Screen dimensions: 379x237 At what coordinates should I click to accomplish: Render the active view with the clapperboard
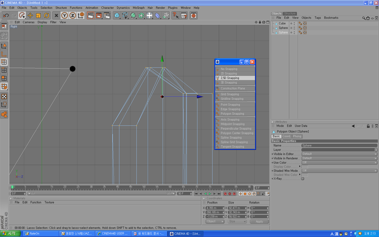click(x=91, y=16)
